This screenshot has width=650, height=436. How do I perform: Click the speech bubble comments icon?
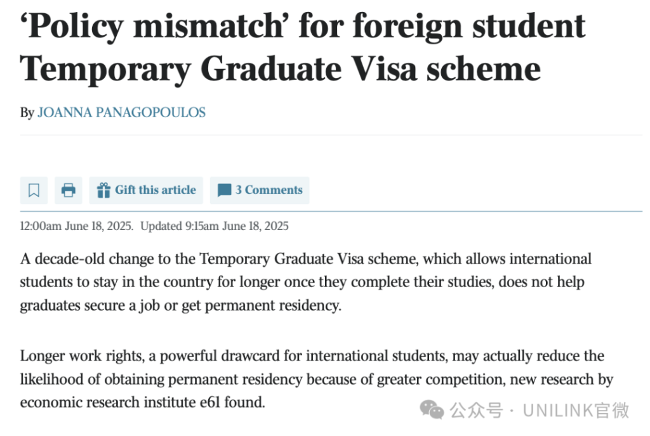tap(224, 190)
